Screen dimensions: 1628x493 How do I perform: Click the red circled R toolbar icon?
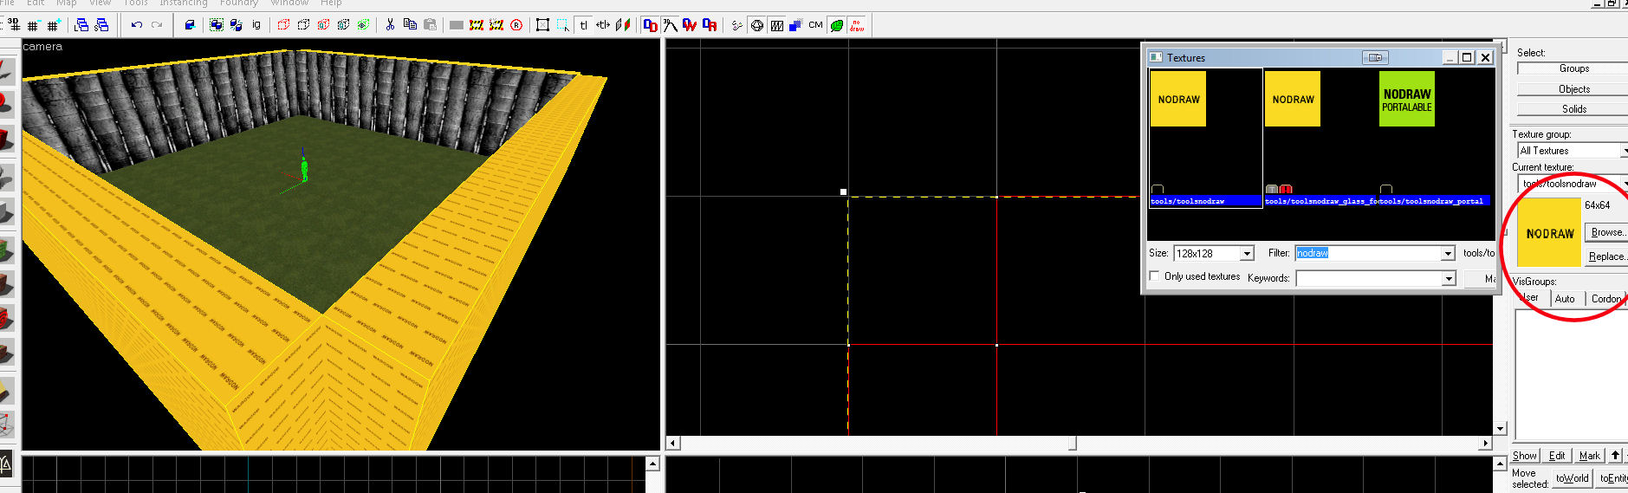(x=516, y=25)
